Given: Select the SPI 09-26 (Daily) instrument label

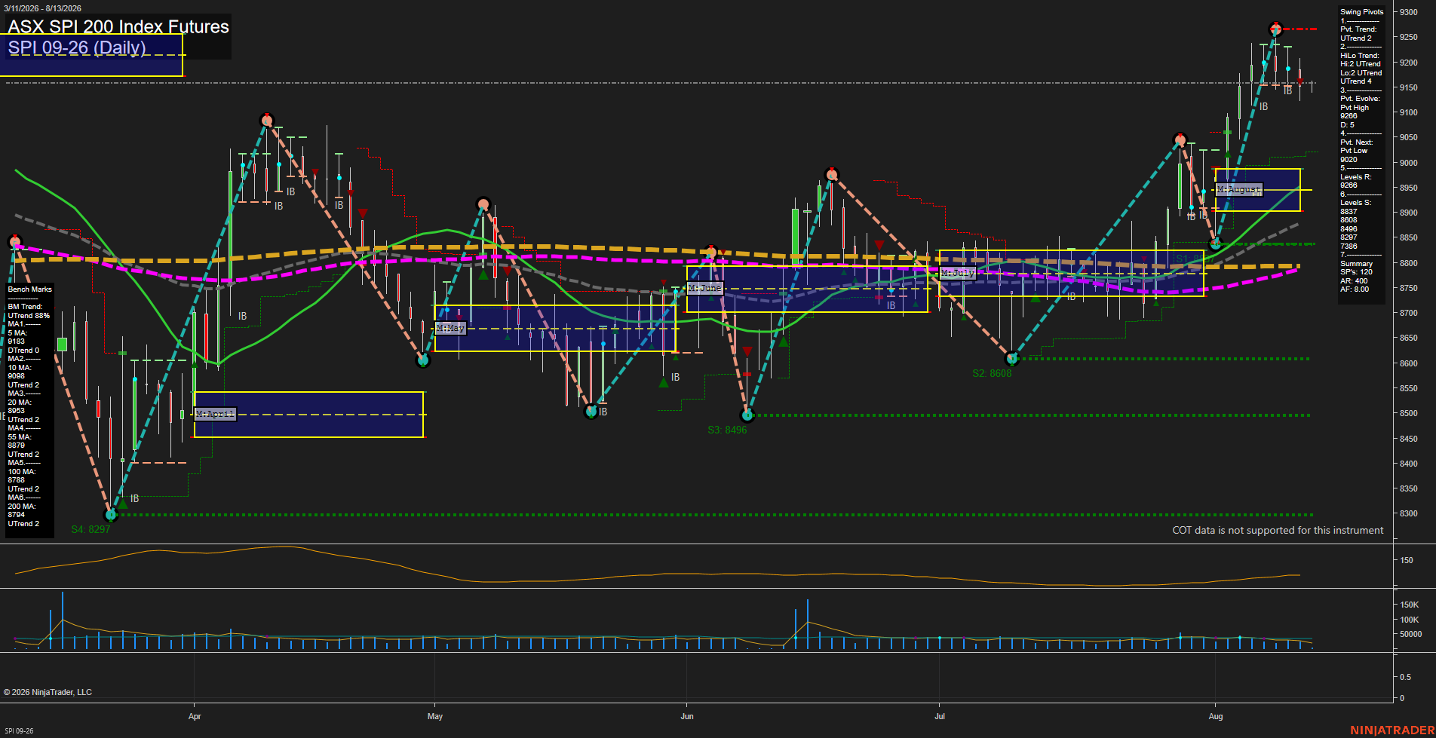Looking at the screenshot, I should click(x=77, y=47).
